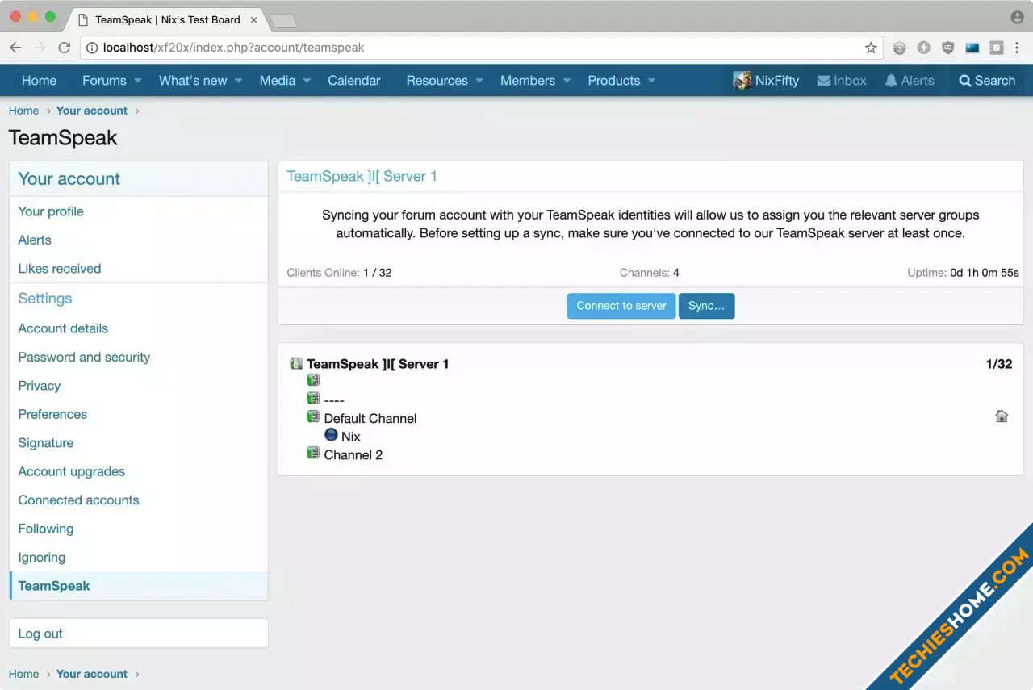1033x690 pixels.
Task: Click the TeamSpeak ]I[ Server 1 panel heading
Action: click(x=362, y=176)
